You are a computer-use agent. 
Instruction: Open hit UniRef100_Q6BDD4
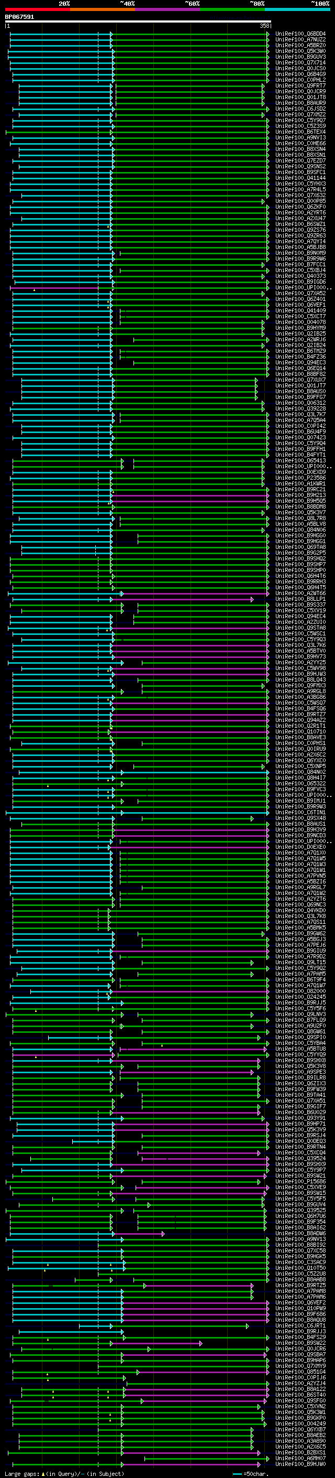300,34
